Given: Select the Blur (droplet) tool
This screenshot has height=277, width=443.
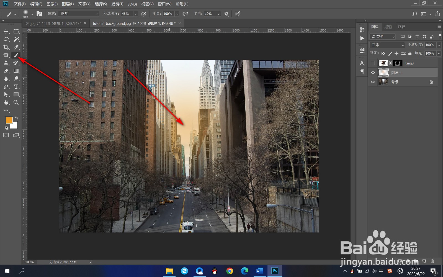Looking at the screenshot, I should (x=6, y=79).
